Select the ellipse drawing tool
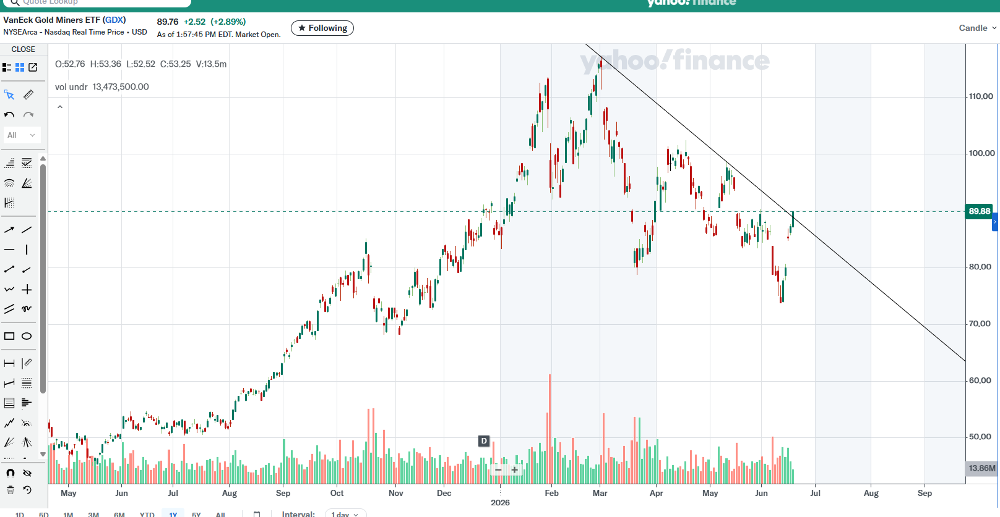Viewport: 1000px width, 517px height. coord(27,336)
